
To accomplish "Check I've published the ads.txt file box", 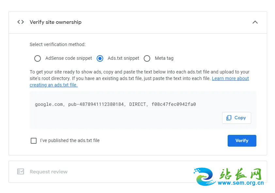I will [34, 141].
